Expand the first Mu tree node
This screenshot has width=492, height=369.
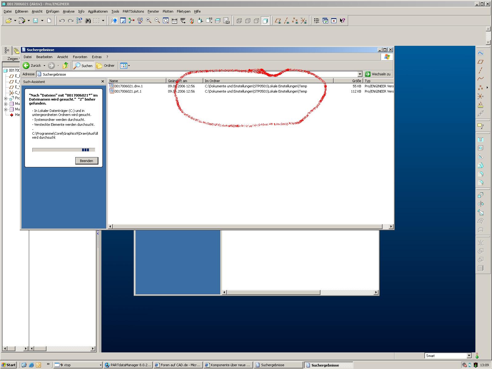(6, 104)
